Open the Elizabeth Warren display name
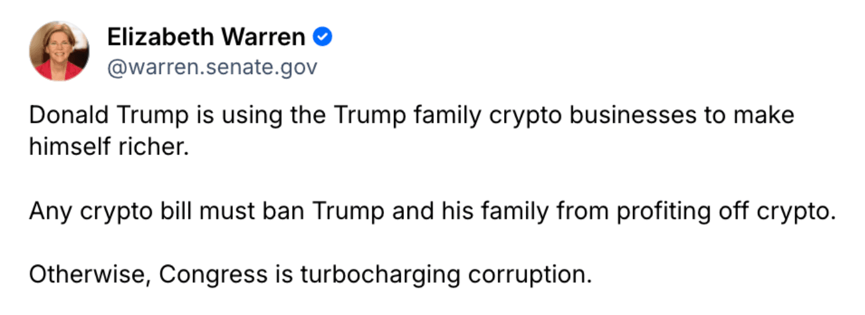The width and height of the screenshot is (865, 315). [x=206, y=38]
